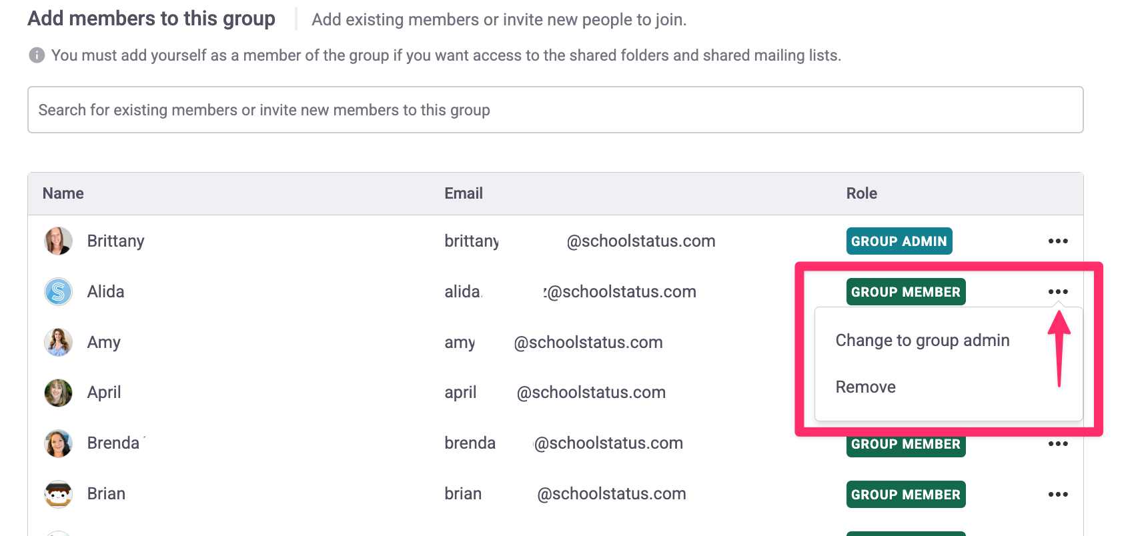Click Brittany's Group Admin role badge

coord(899,241)
